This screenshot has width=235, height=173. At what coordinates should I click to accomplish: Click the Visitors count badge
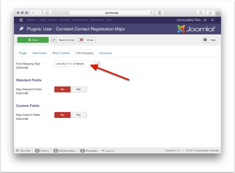tap(37, 150)
